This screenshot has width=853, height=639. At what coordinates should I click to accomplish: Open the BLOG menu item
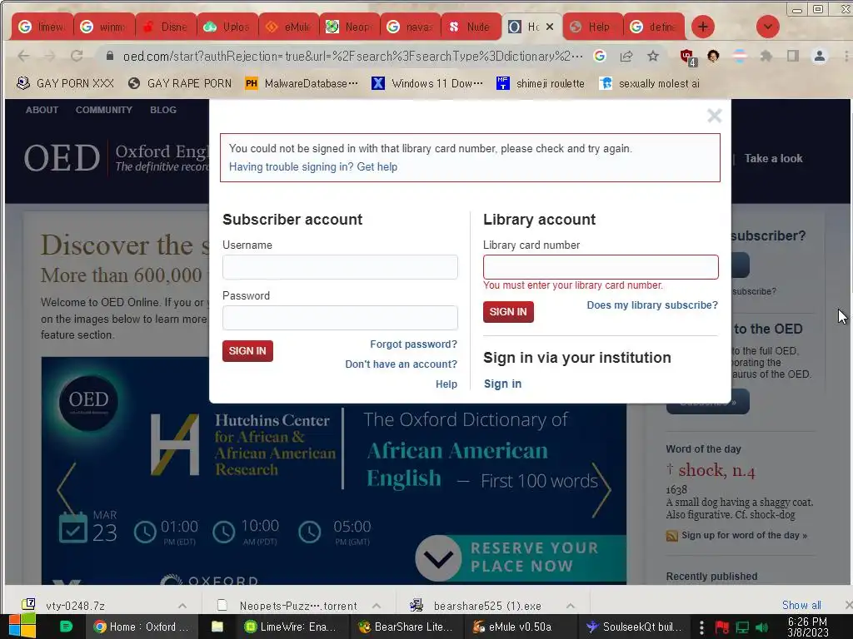163,110
